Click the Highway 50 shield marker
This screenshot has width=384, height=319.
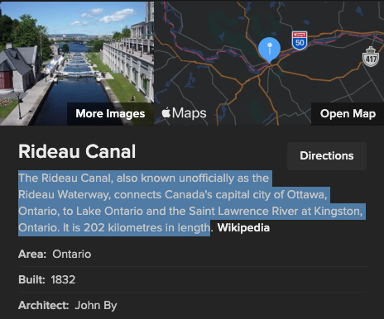coord(300,40)
